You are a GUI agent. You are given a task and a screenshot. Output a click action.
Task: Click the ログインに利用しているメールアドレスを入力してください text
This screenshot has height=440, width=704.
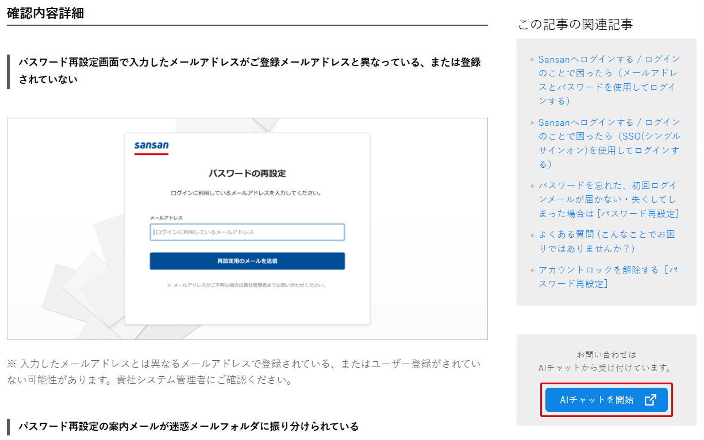point(246,193)
